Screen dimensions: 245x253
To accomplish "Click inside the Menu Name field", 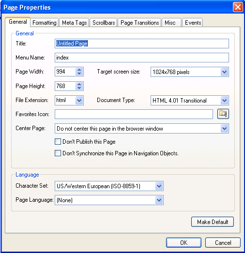I will 142,58.
